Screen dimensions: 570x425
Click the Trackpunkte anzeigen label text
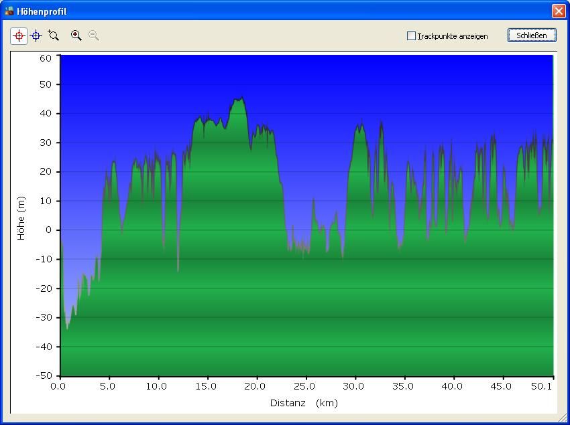point(452,36)
